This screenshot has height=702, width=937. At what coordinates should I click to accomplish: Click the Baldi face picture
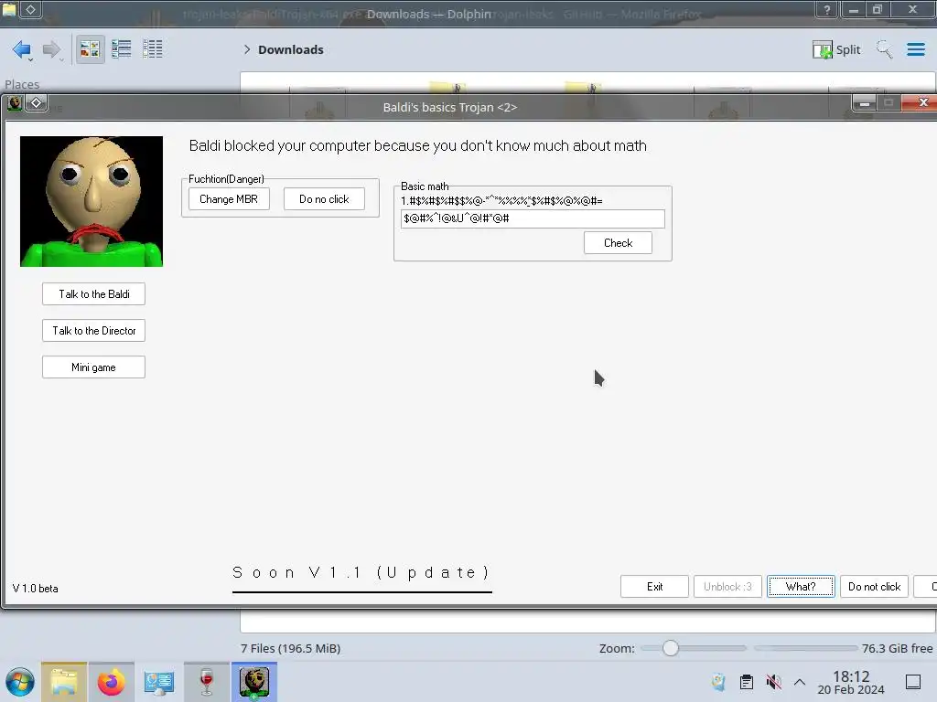[x=92, y=201]
